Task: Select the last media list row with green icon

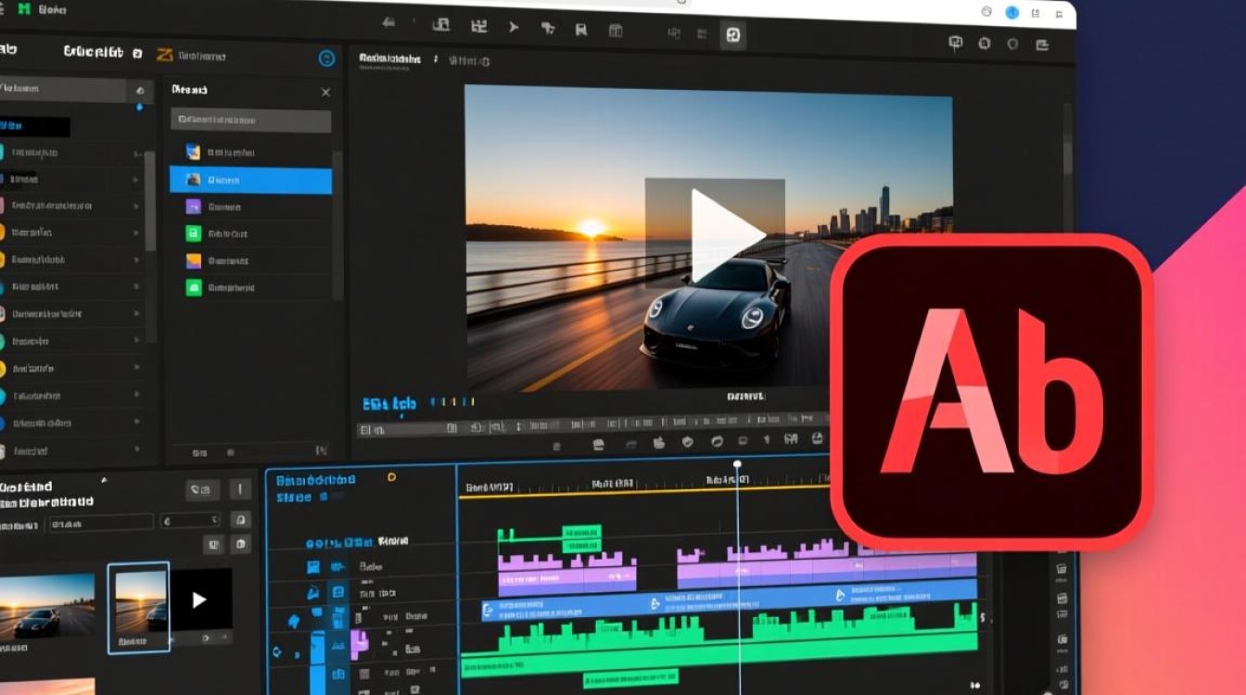Action: click(250, 287)
